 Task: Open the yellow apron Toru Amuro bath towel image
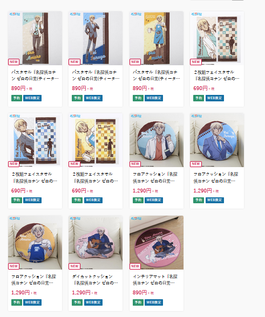click(157, 38)
